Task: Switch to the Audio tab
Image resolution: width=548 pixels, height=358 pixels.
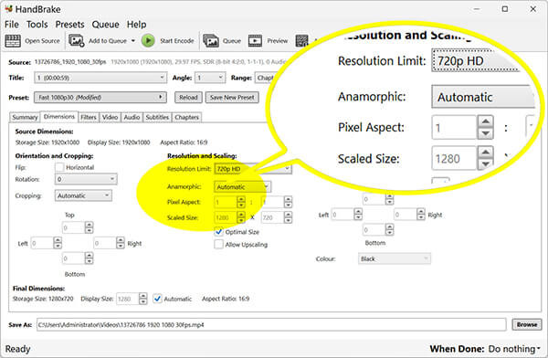Action: (132, 117)
